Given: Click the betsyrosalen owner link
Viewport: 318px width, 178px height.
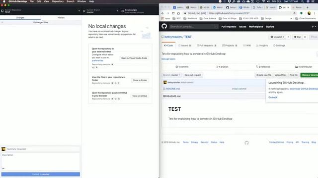Looking at the screenshot, I should [173, 37].
